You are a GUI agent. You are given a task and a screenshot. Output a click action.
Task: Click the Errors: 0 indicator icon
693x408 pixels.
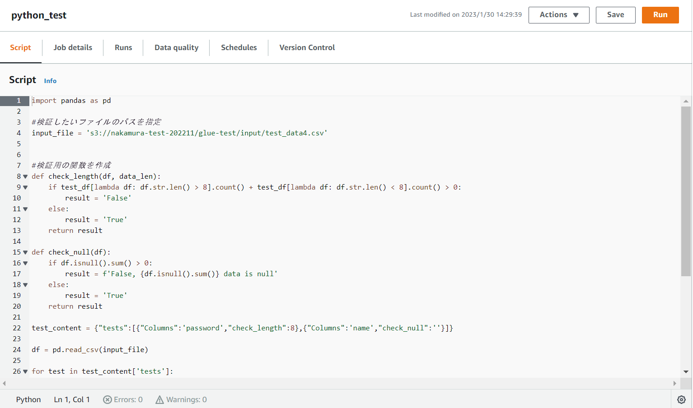pyautogui.click(x=107, y=399)
